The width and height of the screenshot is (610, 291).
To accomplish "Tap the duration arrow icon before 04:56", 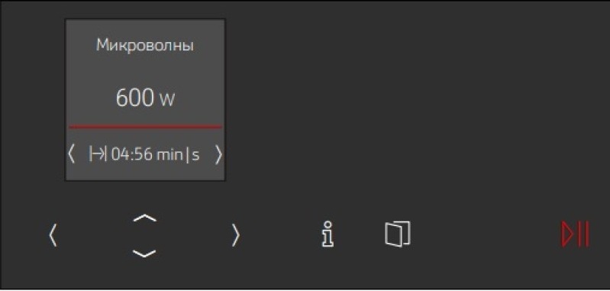I will coord(98,154).
